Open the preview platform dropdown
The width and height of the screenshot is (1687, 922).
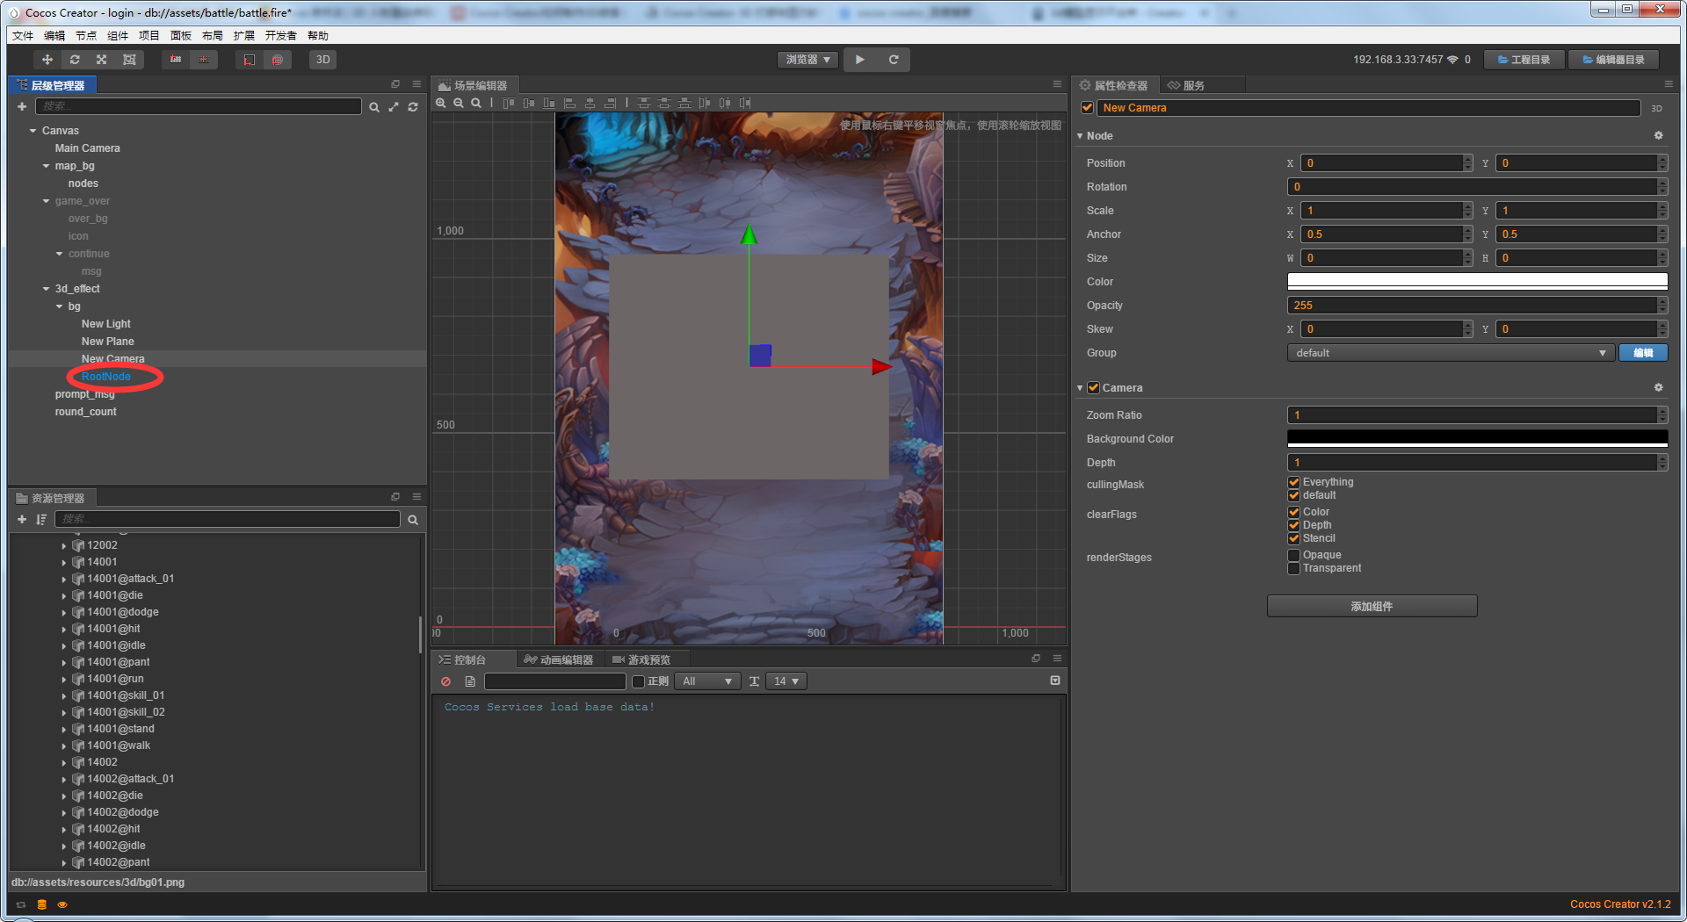807,60
